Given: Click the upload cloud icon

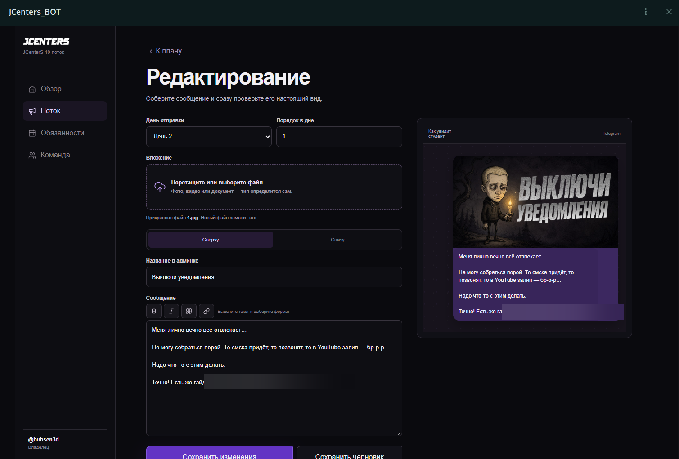Looking at the screenshot, I should [160, 187].
